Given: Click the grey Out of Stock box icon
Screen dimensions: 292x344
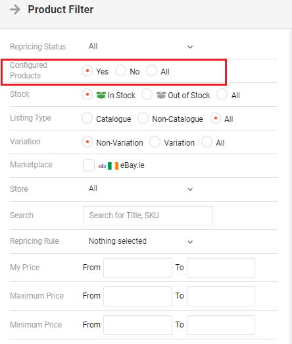Looking at the screenshot, I should (x=161, y=95).
